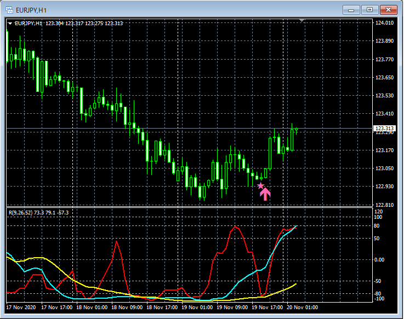Maximize the EURJPY,H1 chart window

(x=369, y=10)
